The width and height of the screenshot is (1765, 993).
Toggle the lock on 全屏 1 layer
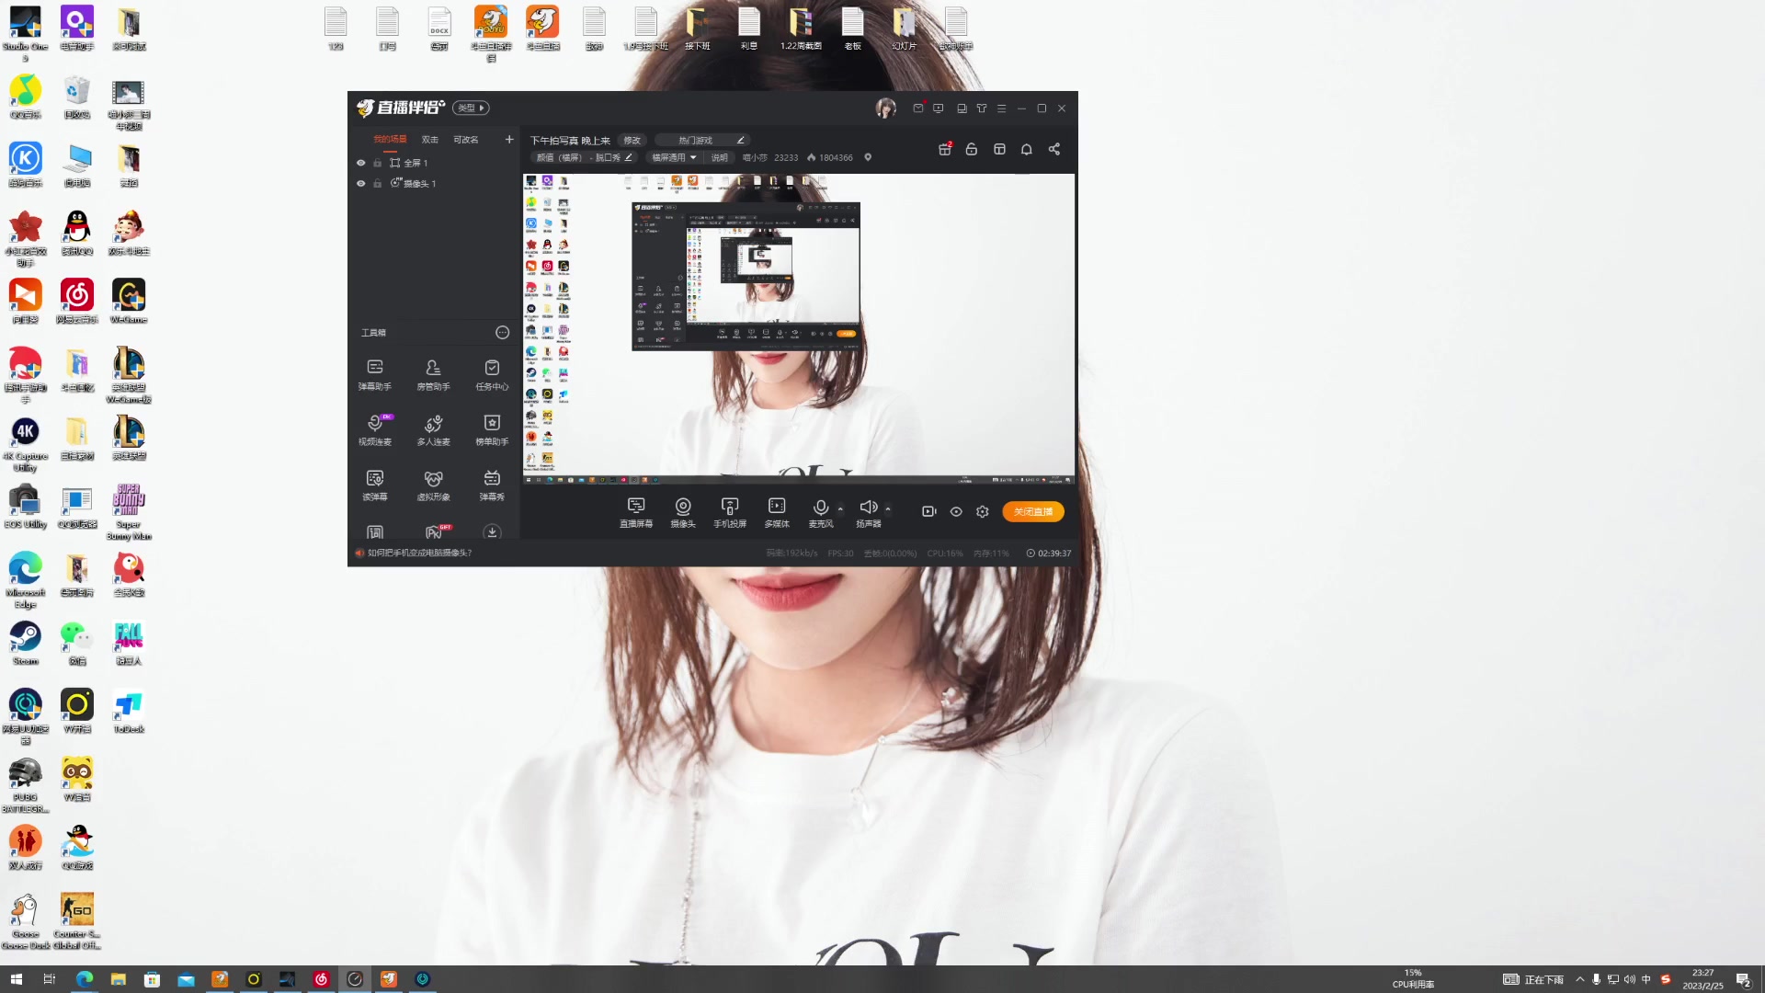[377, 163]
